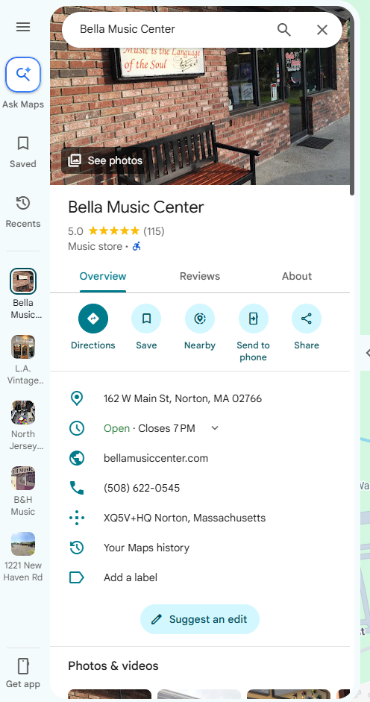Click the globe website icon
The width and height of the screenshot is (370, 702).
[77, 458]
